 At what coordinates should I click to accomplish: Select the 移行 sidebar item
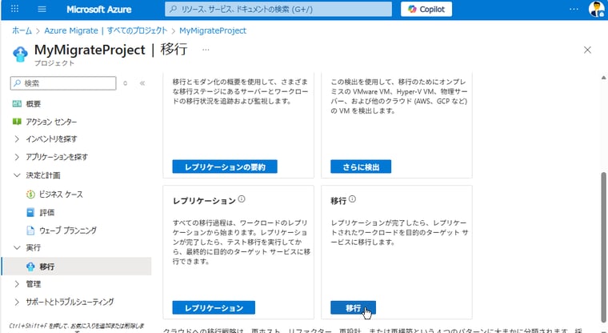pos(76,267)
